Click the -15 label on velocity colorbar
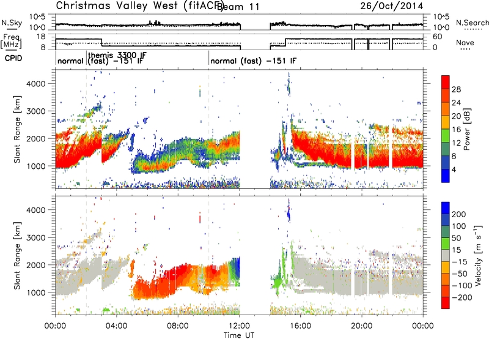Viewport: 489px width, 339px height. pyautogui.click(x=459, y=261)
